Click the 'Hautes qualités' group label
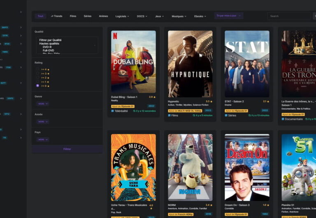The image size is (316, 218). (49, 44)
